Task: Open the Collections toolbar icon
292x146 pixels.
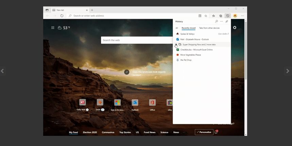Action: (x=221, y=16)
